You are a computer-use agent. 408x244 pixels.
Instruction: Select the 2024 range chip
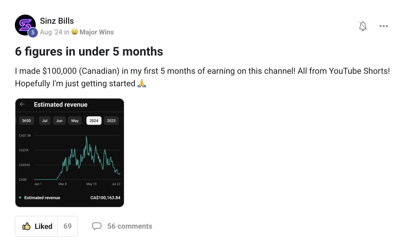(x=94, y=121)
